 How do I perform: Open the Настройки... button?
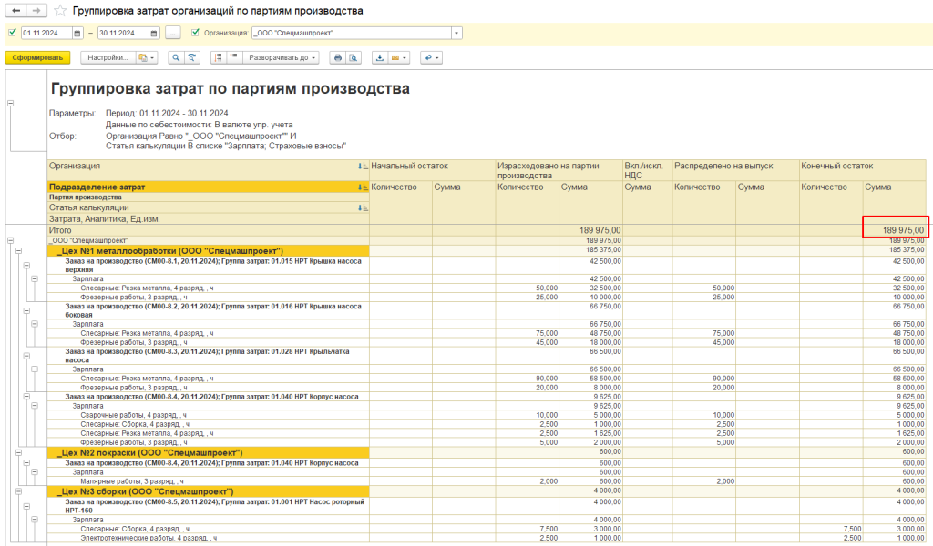108,57
